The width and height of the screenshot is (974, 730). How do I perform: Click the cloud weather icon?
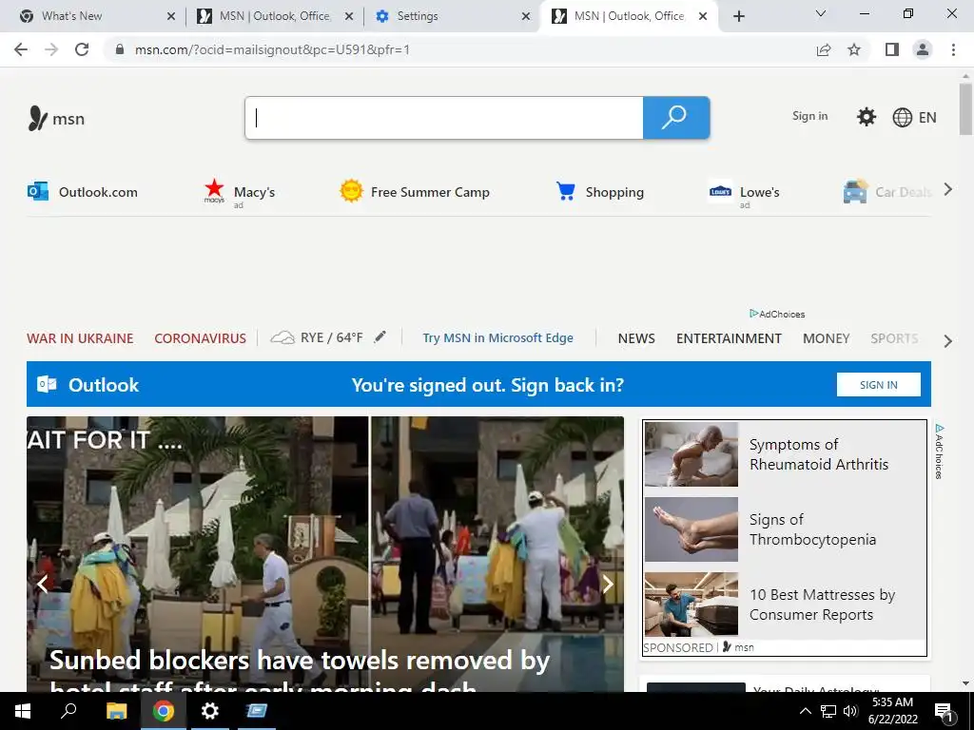tap(282, 337)
